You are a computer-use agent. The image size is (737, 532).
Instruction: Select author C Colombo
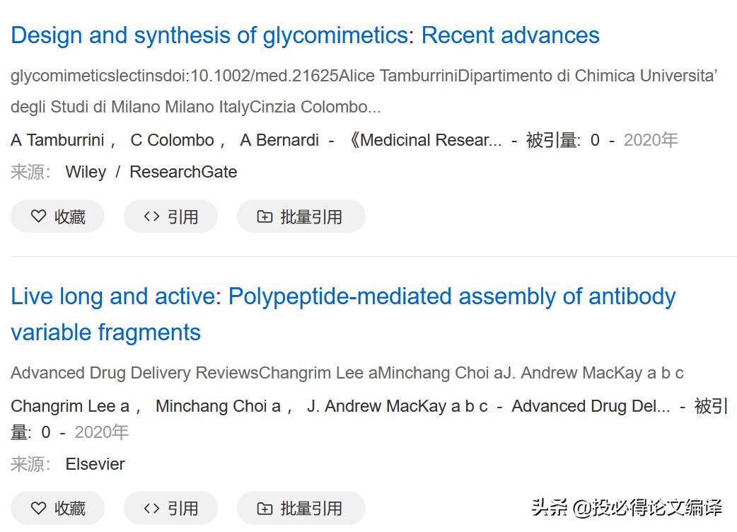point(172,140)
